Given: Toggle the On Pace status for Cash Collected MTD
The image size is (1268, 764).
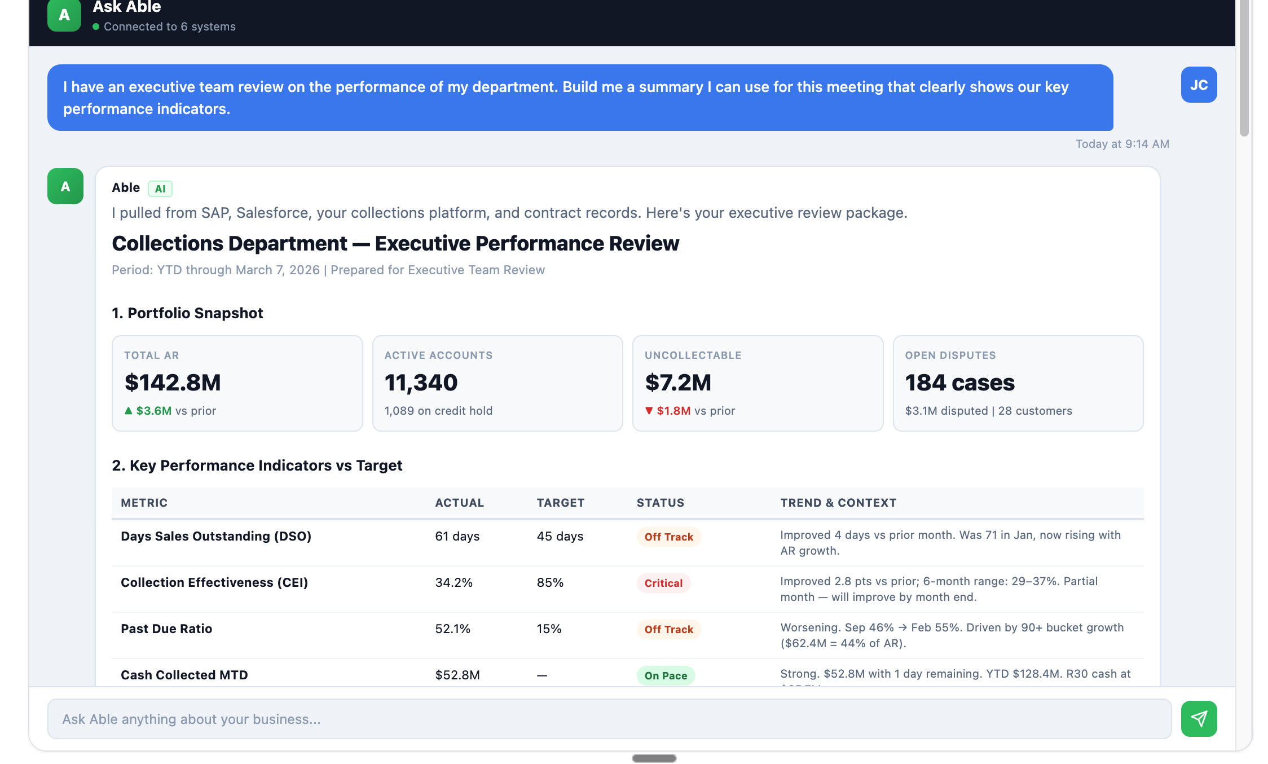Looking at the screenshot, I should 666,675.
